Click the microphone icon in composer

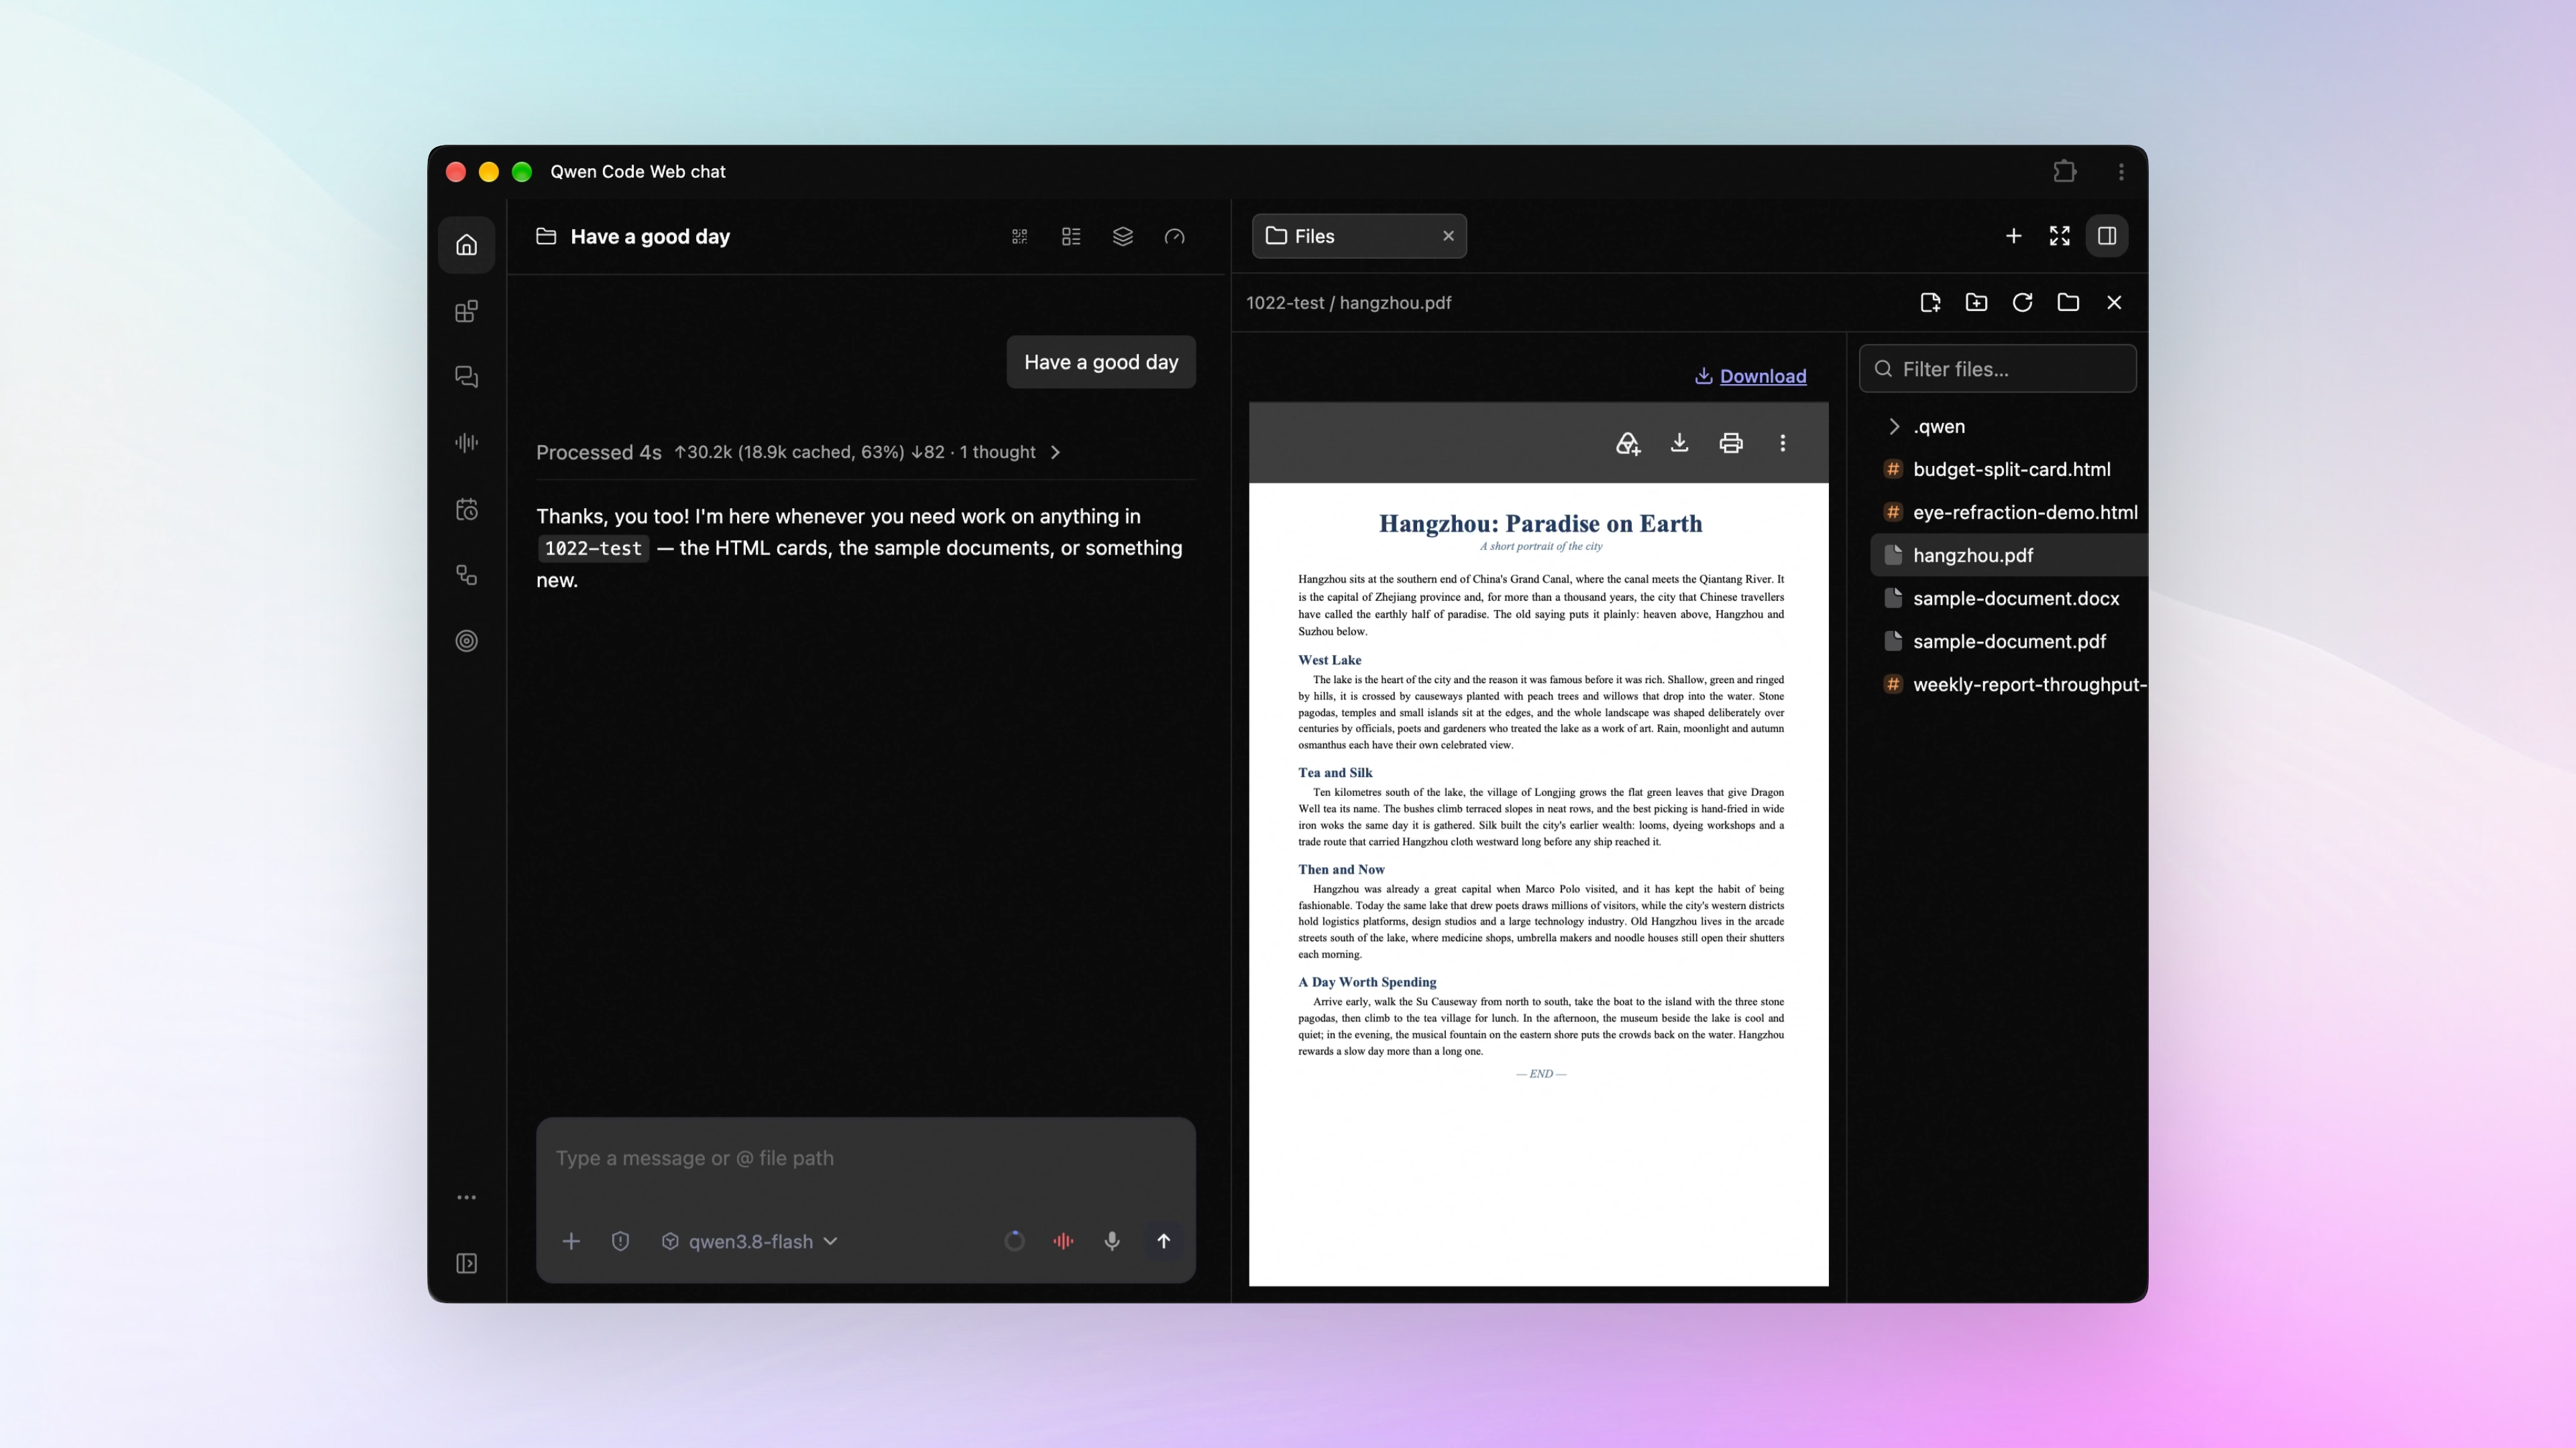point(1112,1241)
